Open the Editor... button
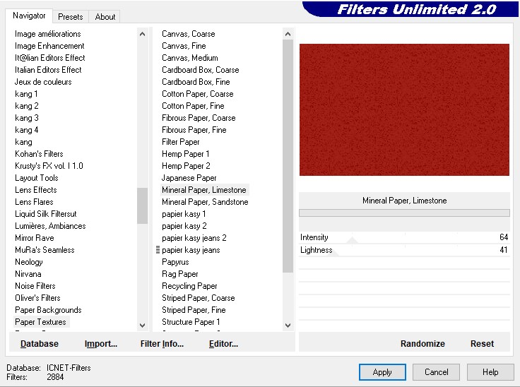The width and height of the screenshot is (520, 387). pos(223,343)
